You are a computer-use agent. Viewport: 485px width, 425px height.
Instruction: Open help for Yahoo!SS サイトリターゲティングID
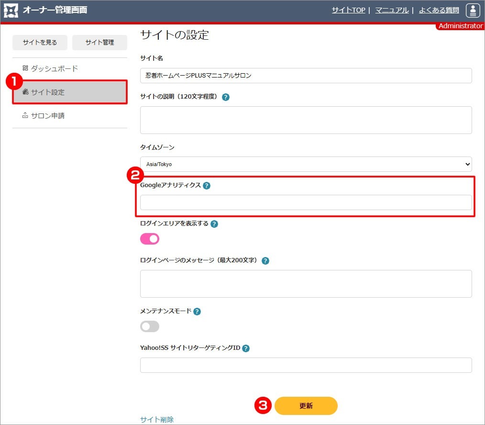pos(246,348)
